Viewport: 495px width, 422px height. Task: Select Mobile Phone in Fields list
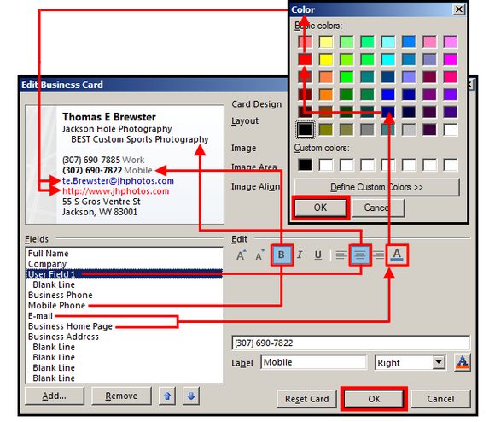coord(57,306)
